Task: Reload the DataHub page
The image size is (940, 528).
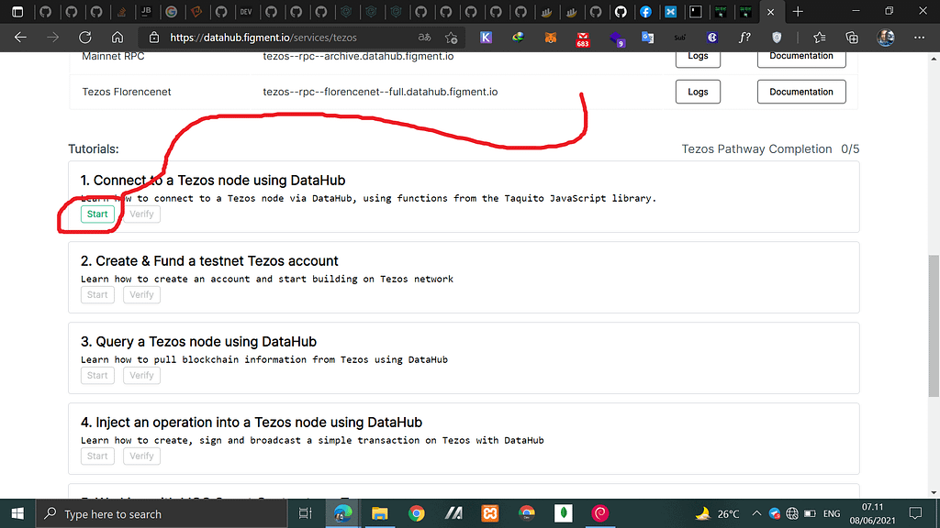Action: tap(85, 37)
